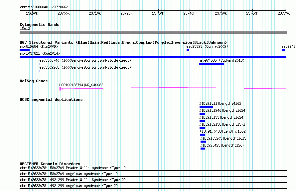The width and height of the screenshot is (296, 191).
Task: Click the ruler's left end arrow
Action: (21, 11)
